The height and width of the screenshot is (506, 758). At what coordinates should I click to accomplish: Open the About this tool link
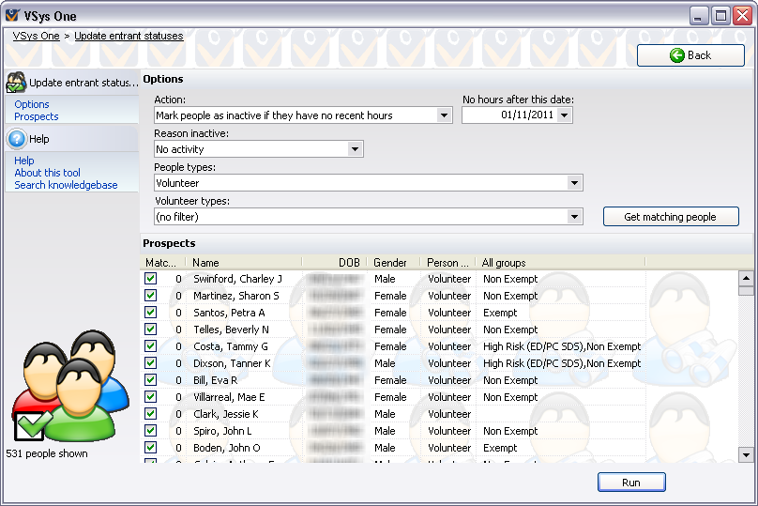point(47,173)
